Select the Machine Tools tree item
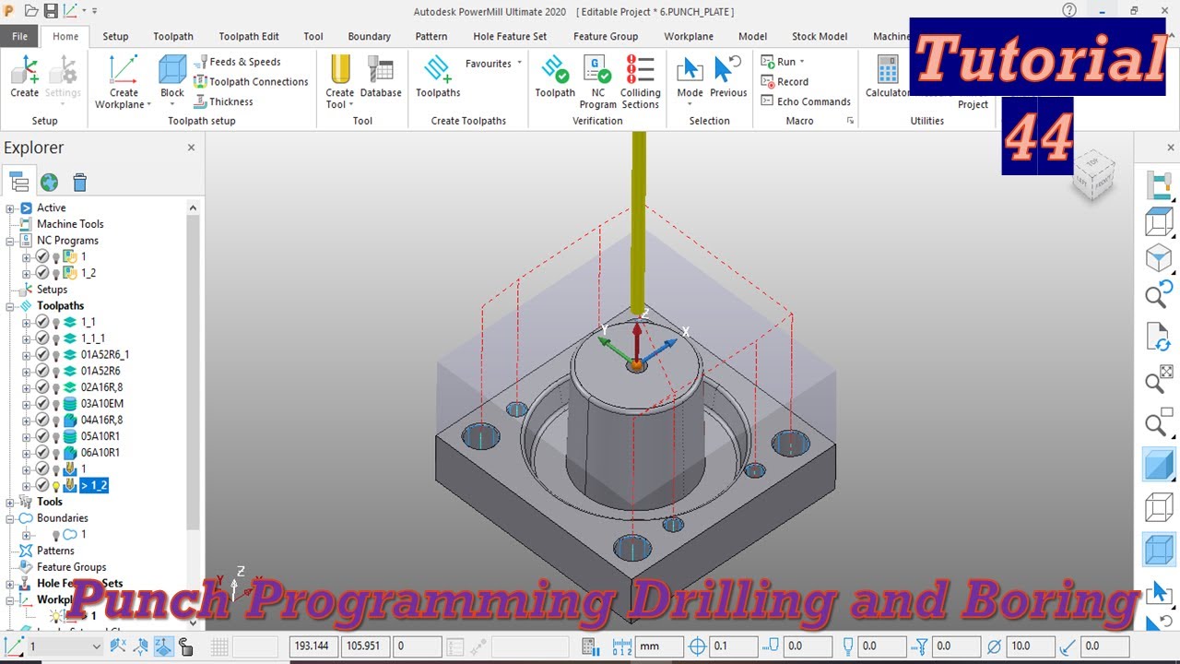 pos(70,224)
